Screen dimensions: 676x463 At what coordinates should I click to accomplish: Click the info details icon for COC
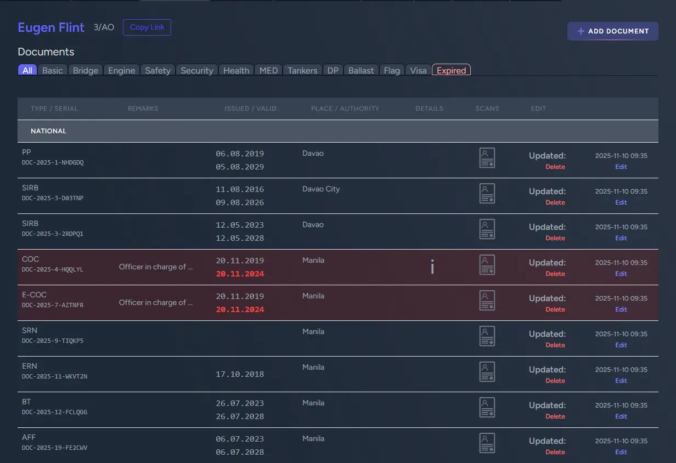coord(432,267)
